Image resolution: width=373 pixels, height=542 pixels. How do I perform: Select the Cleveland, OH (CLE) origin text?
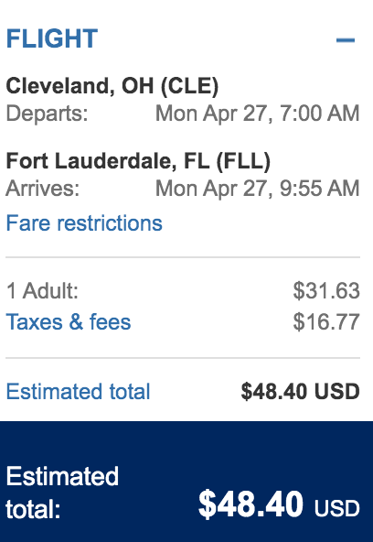[112, 86]
